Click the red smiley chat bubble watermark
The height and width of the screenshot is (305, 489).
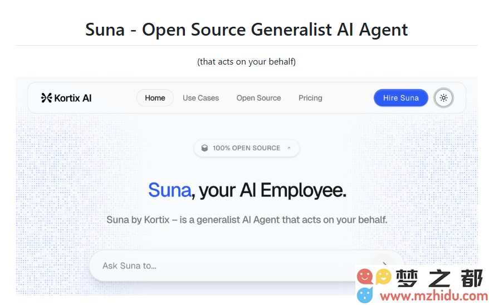pyautogui.click(x=365, y=277)
